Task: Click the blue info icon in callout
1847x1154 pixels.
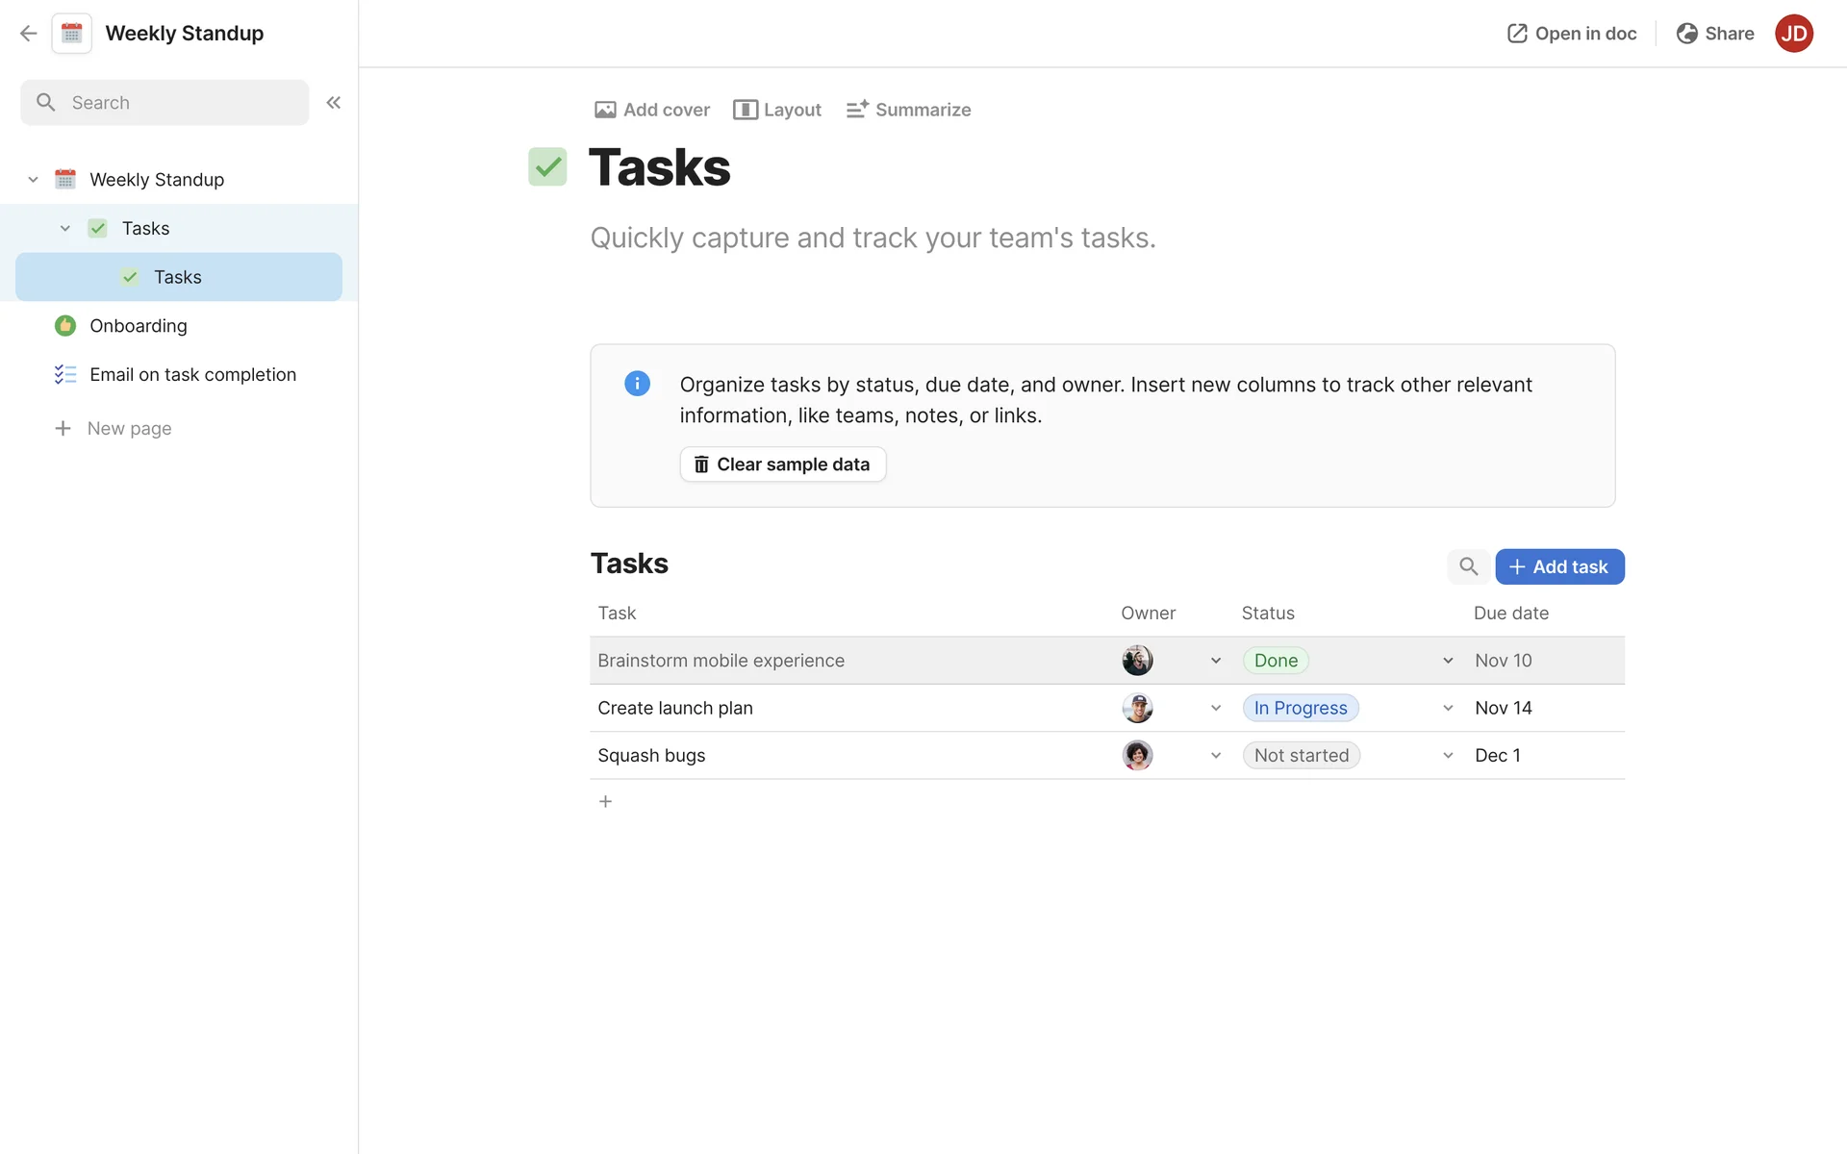Action: point(637,384)
